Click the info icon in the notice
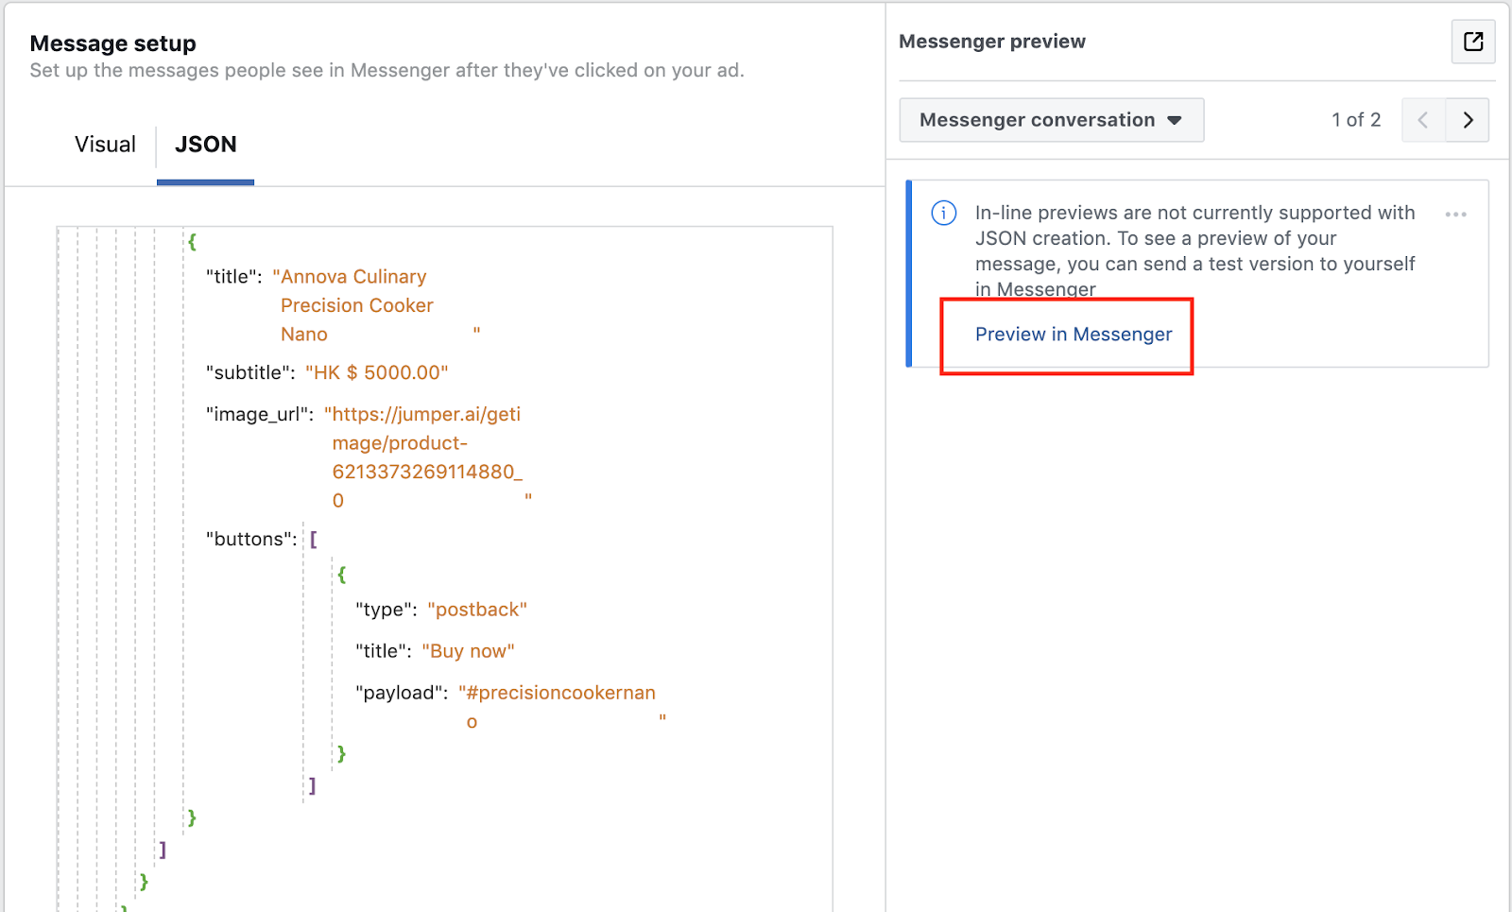Image resolution: width=1512 pixels, height=912 pixels. pyautogui.click(x=944, y=213)
